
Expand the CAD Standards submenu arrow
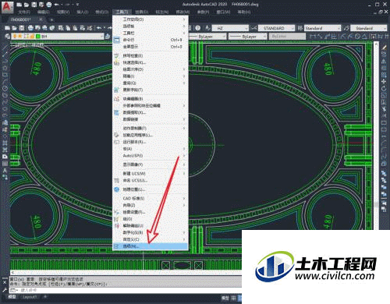click(x=184, y=199)
